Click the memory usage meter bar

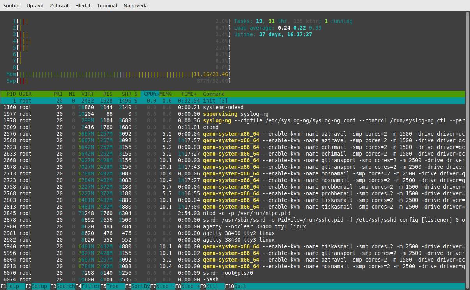pyautogui.click(x=117, y=74)
